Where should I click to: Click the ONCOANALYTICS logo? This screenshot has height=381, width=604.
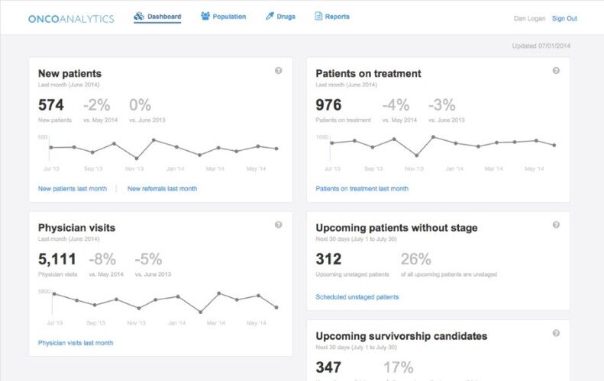[x=71, y=18]
